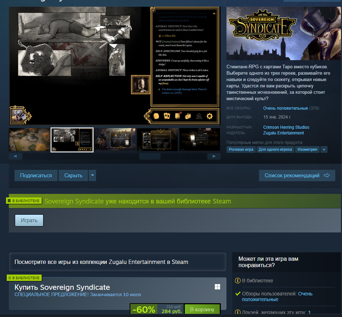342x317 pixels.
Task: Click the info icon beside 'Друзей, желающих'
Action: [237, 313]
